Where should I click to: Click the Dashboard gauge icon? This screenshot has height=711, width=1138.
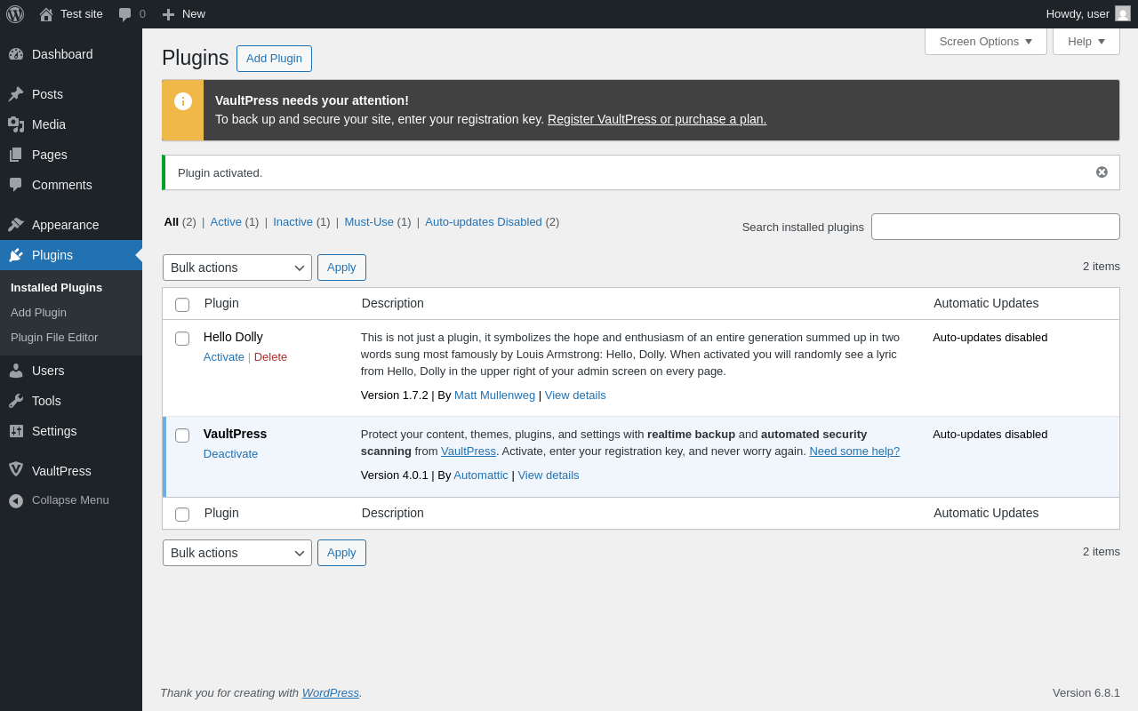click(x=16, y=54)
